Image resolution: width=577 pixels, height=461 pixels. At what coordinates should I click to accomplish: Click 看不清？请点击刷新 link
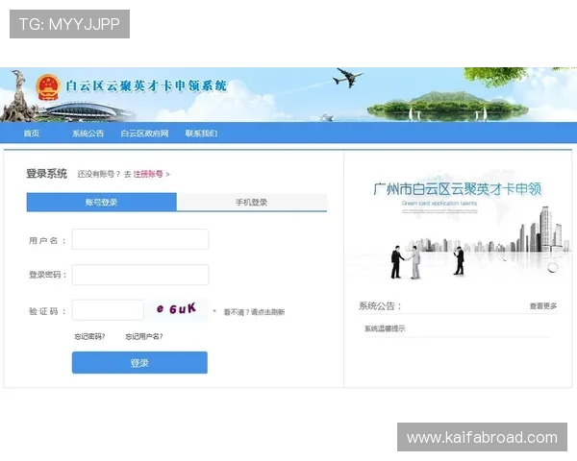point(254,312)
